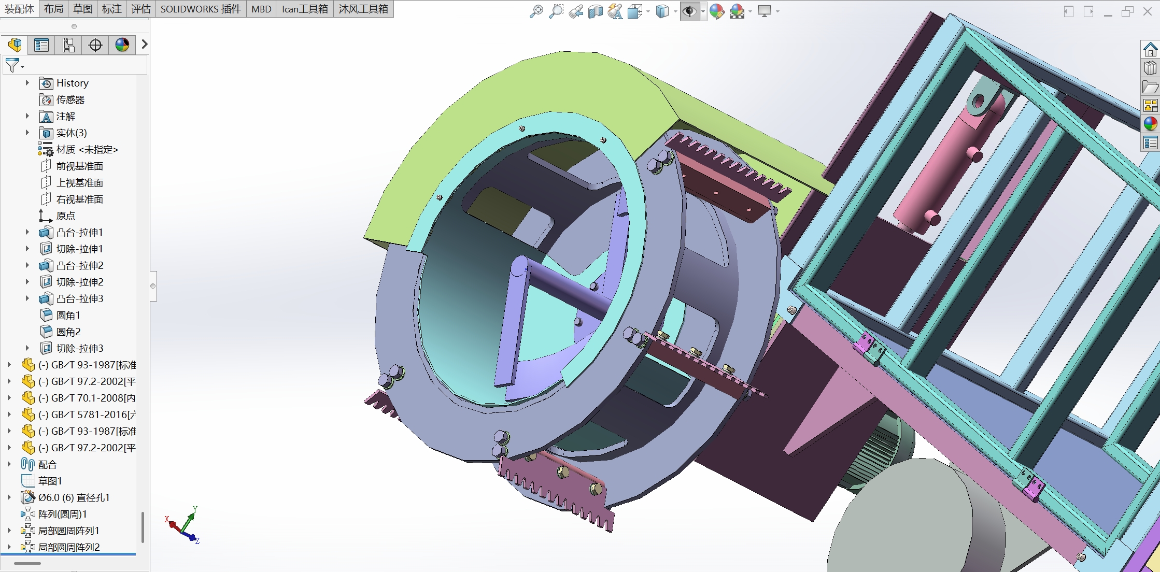
Task: Open the Ican工具箱 tab
Action: 305,9
